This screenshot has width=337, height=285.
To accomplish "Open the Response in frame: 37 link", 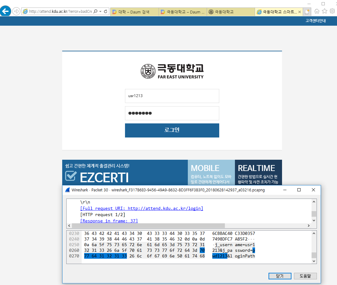I will point(109,221).
